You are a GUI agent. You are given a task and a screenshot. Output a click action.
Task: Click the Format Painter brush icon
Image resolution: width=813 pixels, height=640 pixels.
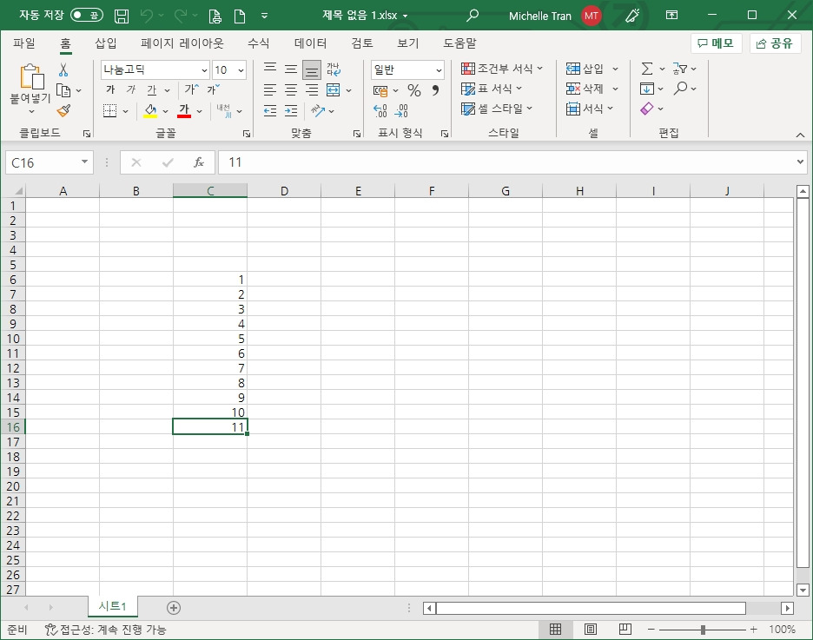tap(63, 110)
